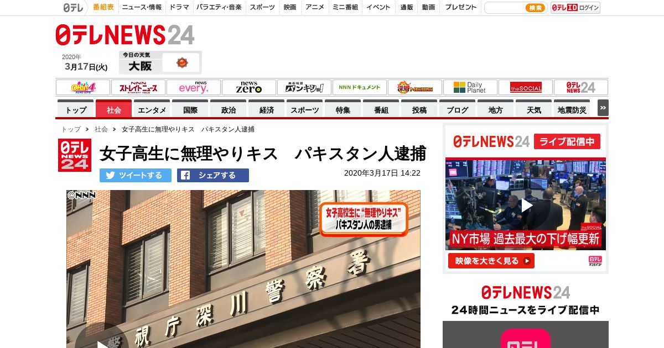Click the 社会 breadcrumb link
Screen dimensions: 664x348
(101, 129)
